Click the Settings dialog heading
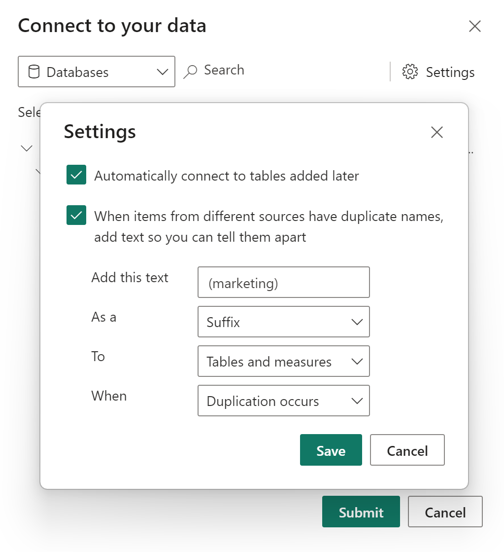504x552 pixels. [x=100, y=132]
